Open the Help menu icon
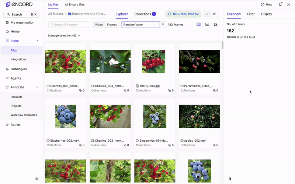The image size is (295, 184). click(x=263, y=4)
